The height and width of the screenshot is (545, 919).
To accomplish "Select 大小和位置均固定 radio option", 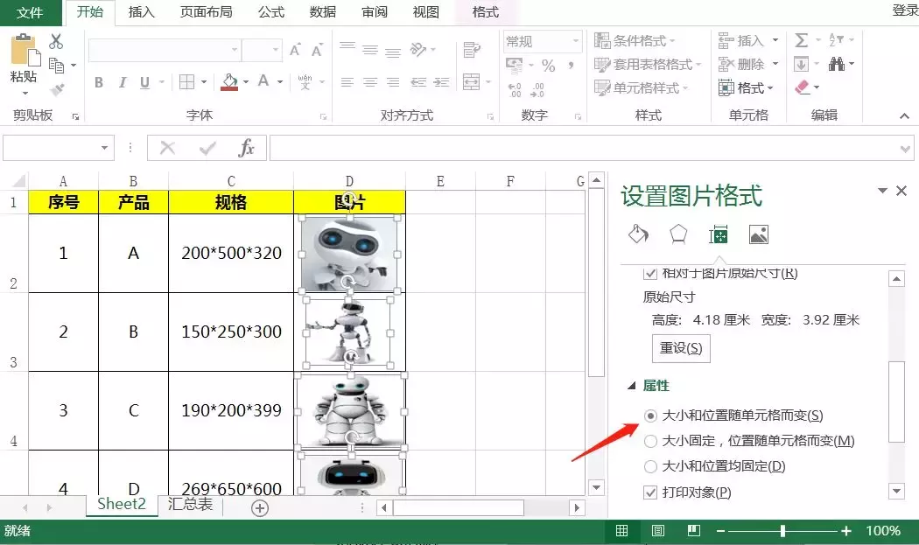I will point(650,466).
